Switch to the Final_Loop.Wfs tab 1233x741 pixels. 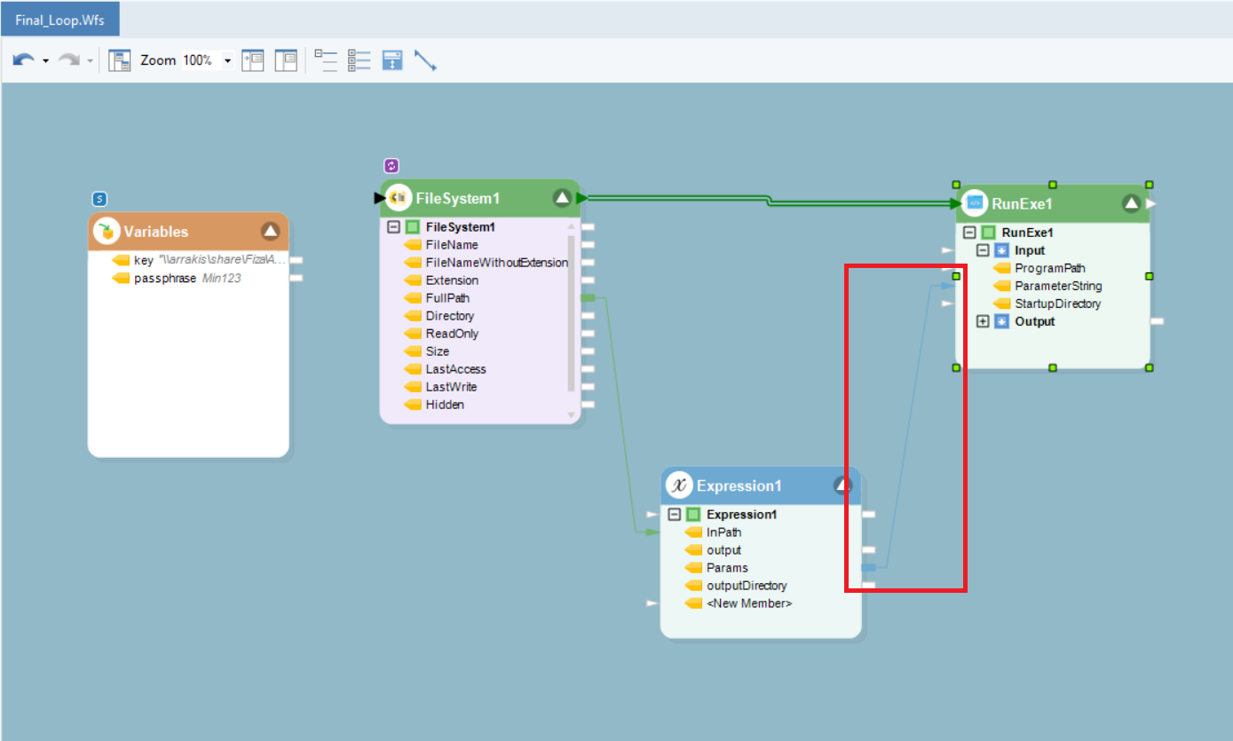click(60, 20)
